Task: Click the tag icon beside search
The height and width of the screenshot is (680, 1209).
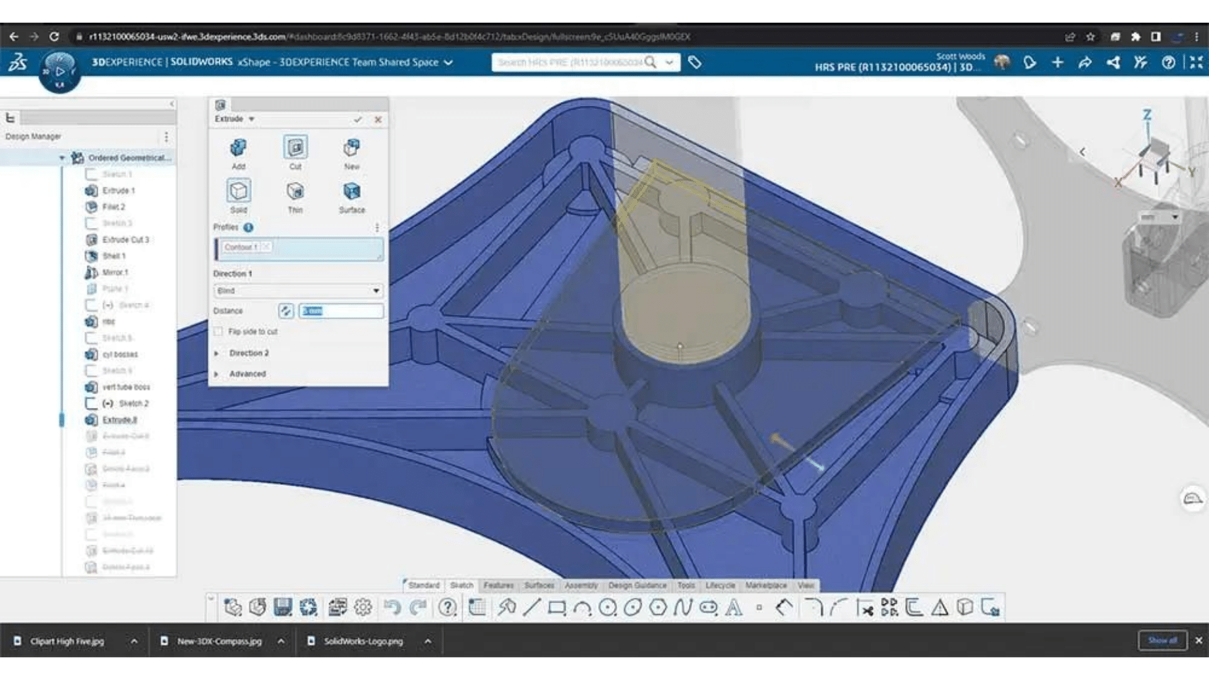Action: pyautogui.click(x=695, y=62)
